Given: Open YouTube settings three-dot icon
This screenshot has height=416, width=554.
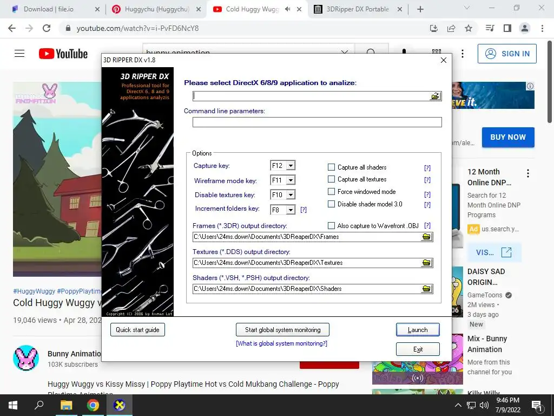Looking at the screenshot, I should 463,54.
